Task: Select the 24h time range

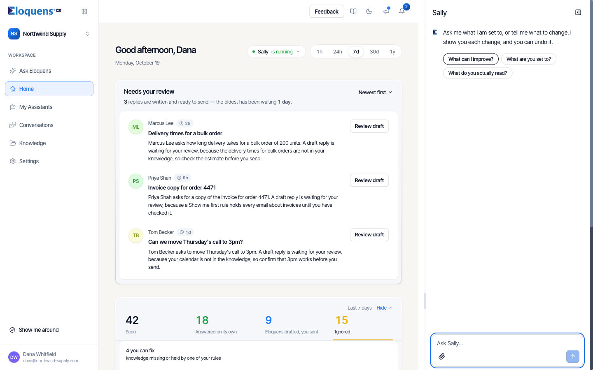Action: coord(338,52)
